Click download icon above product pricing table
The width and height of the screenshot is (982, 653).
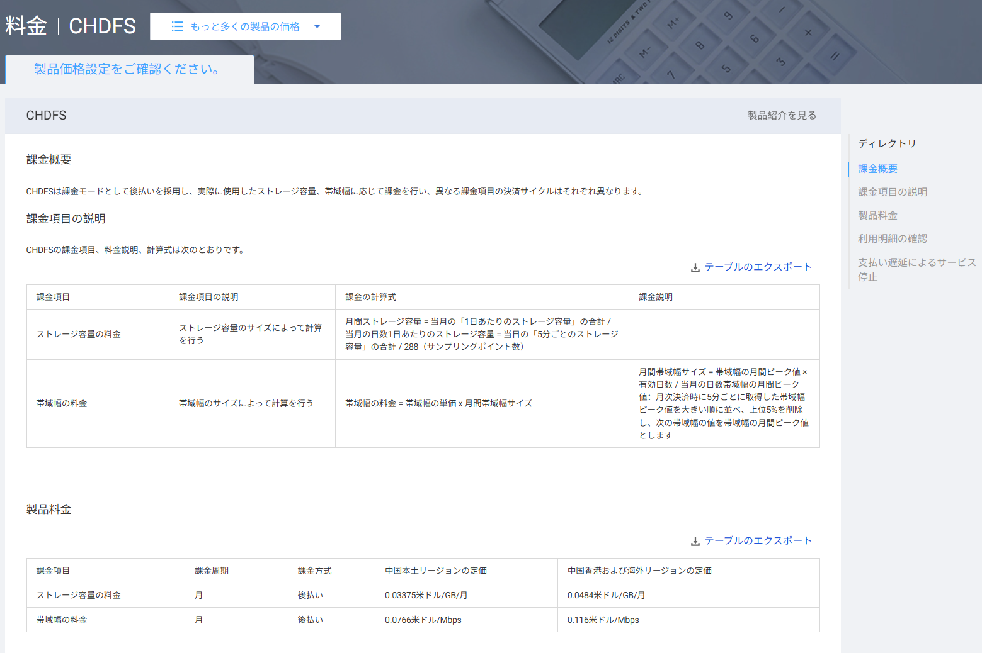point(695,541)
